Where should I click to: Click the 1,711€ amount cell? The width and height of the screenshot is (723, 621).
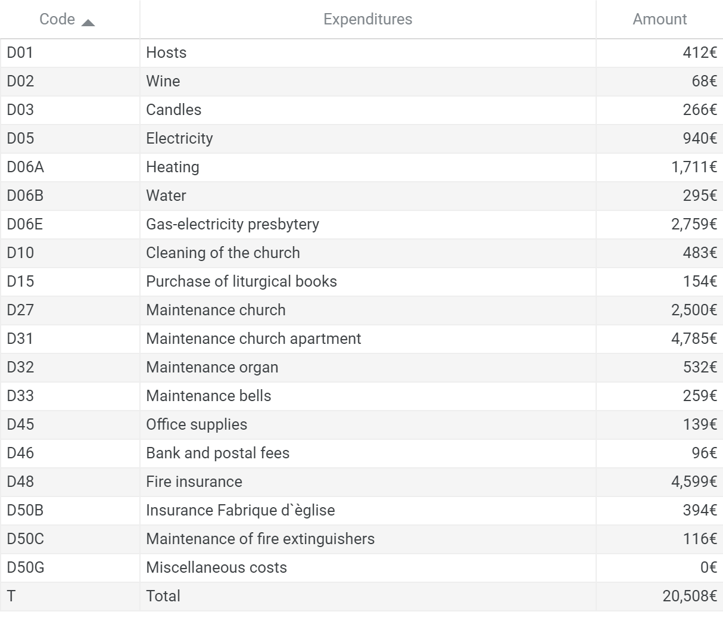point(659,167)
